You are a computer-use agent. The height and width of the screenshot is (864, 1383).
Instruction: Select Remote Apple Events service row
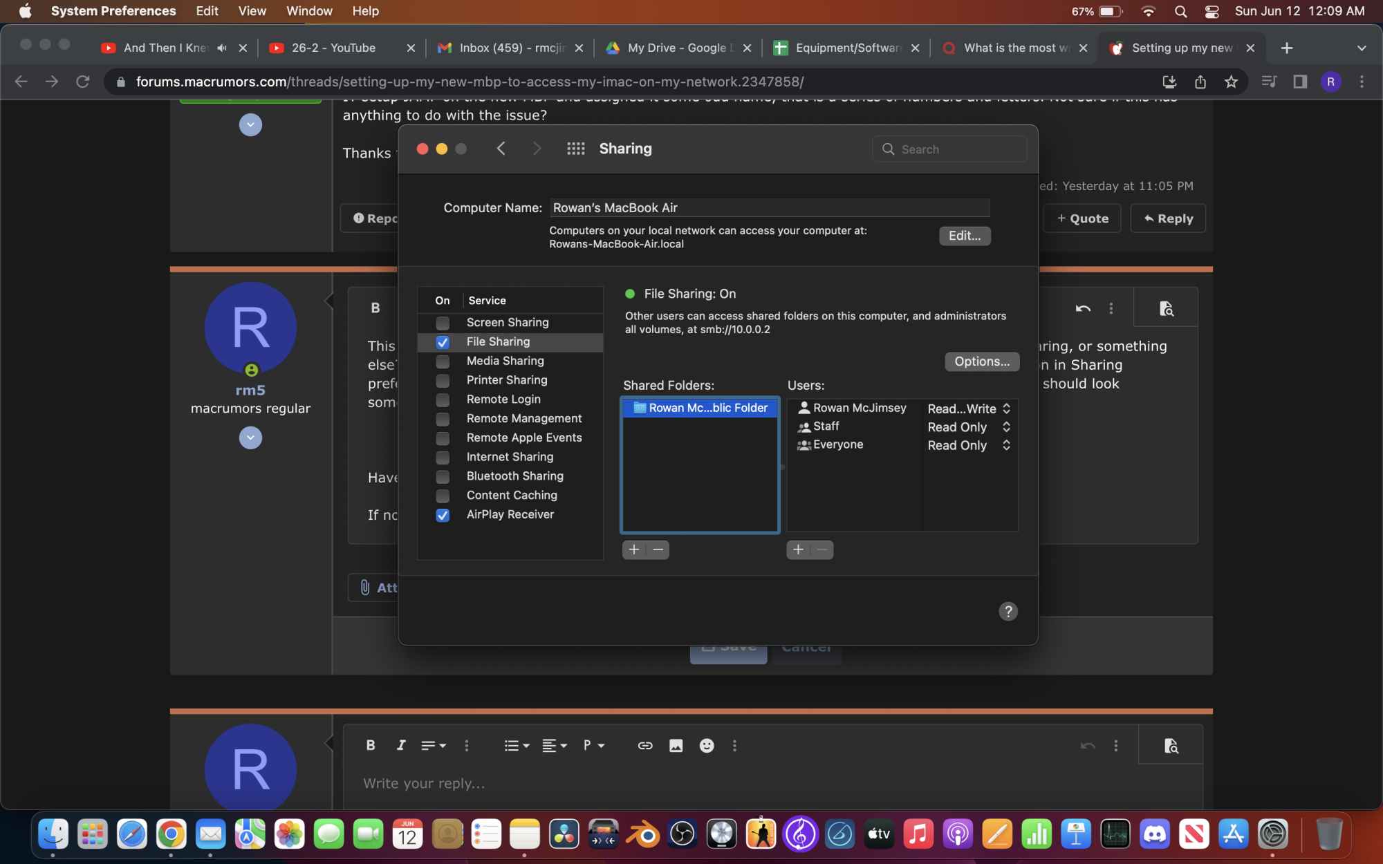coord(510,438)
